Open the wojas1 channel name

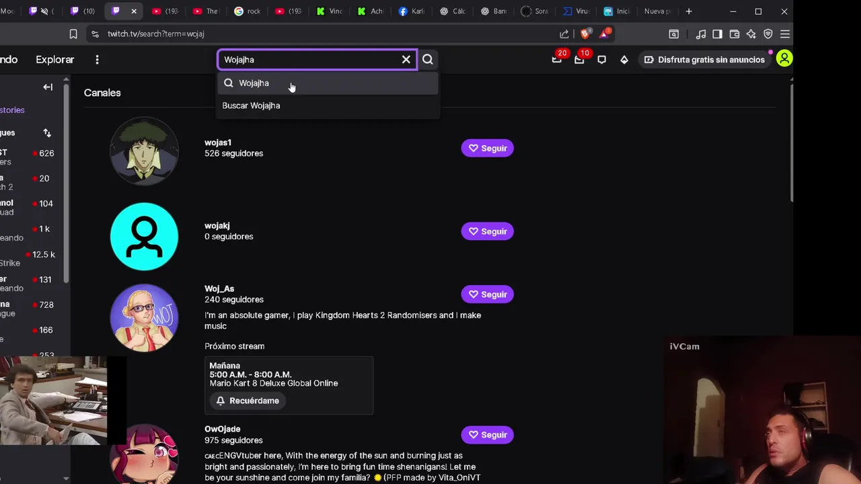(x=218, y=143)
